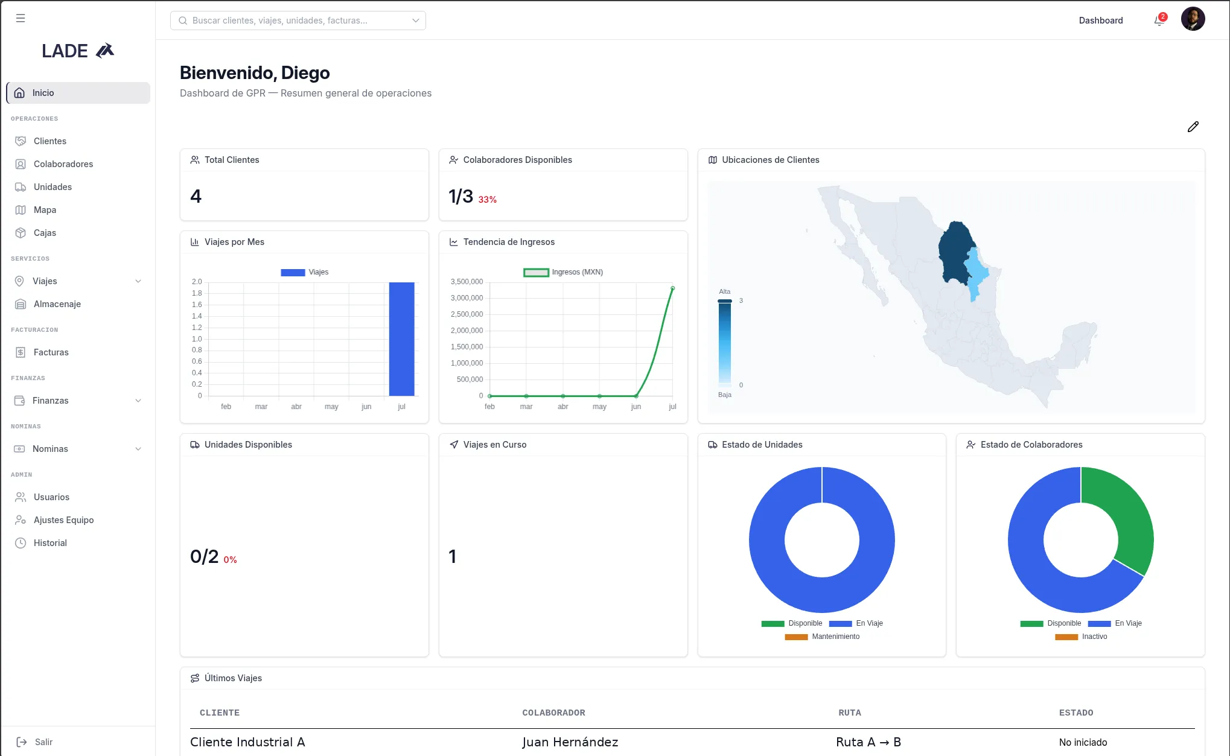This screenshot has width=1230, height=756.
Task: Click the pencil edit dashboard icon
Action: (1193, 127)
